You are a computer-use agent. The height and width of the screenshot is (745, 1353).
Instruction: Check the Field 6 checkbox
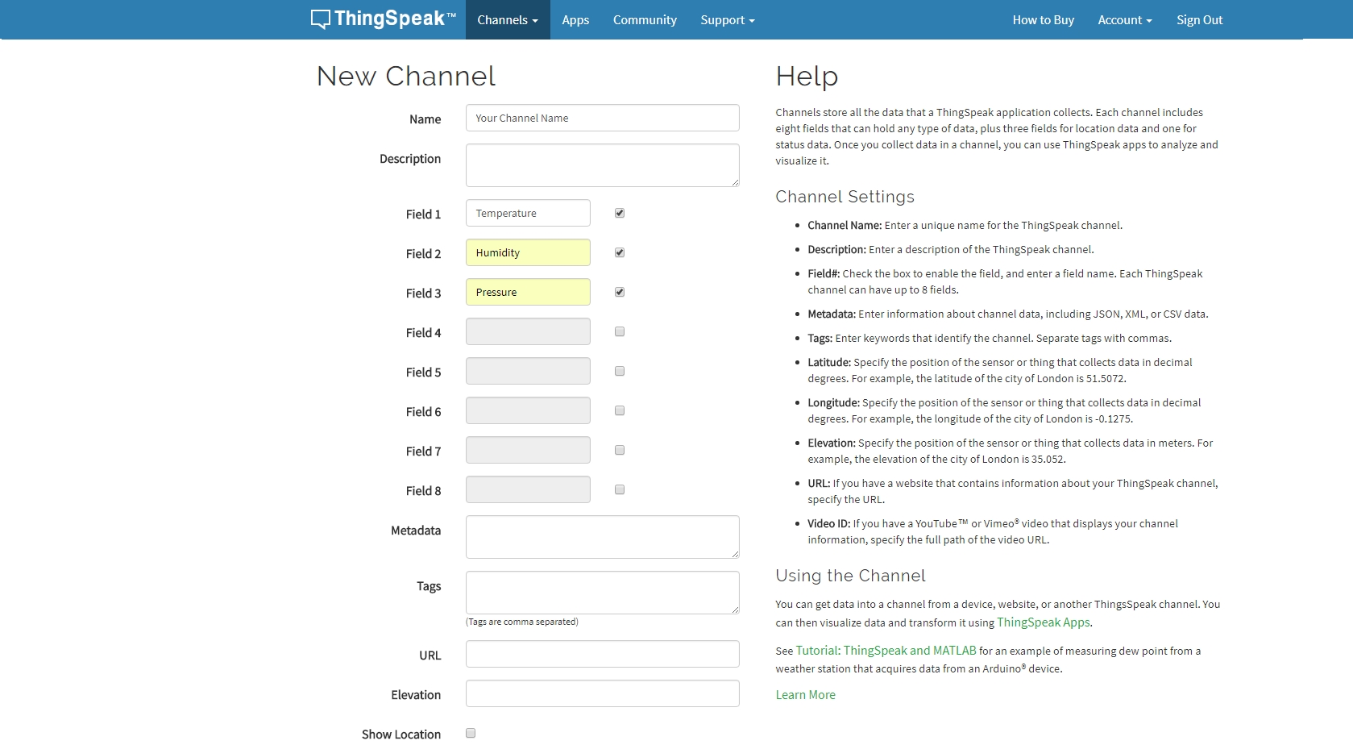click(x=620, y=410)
